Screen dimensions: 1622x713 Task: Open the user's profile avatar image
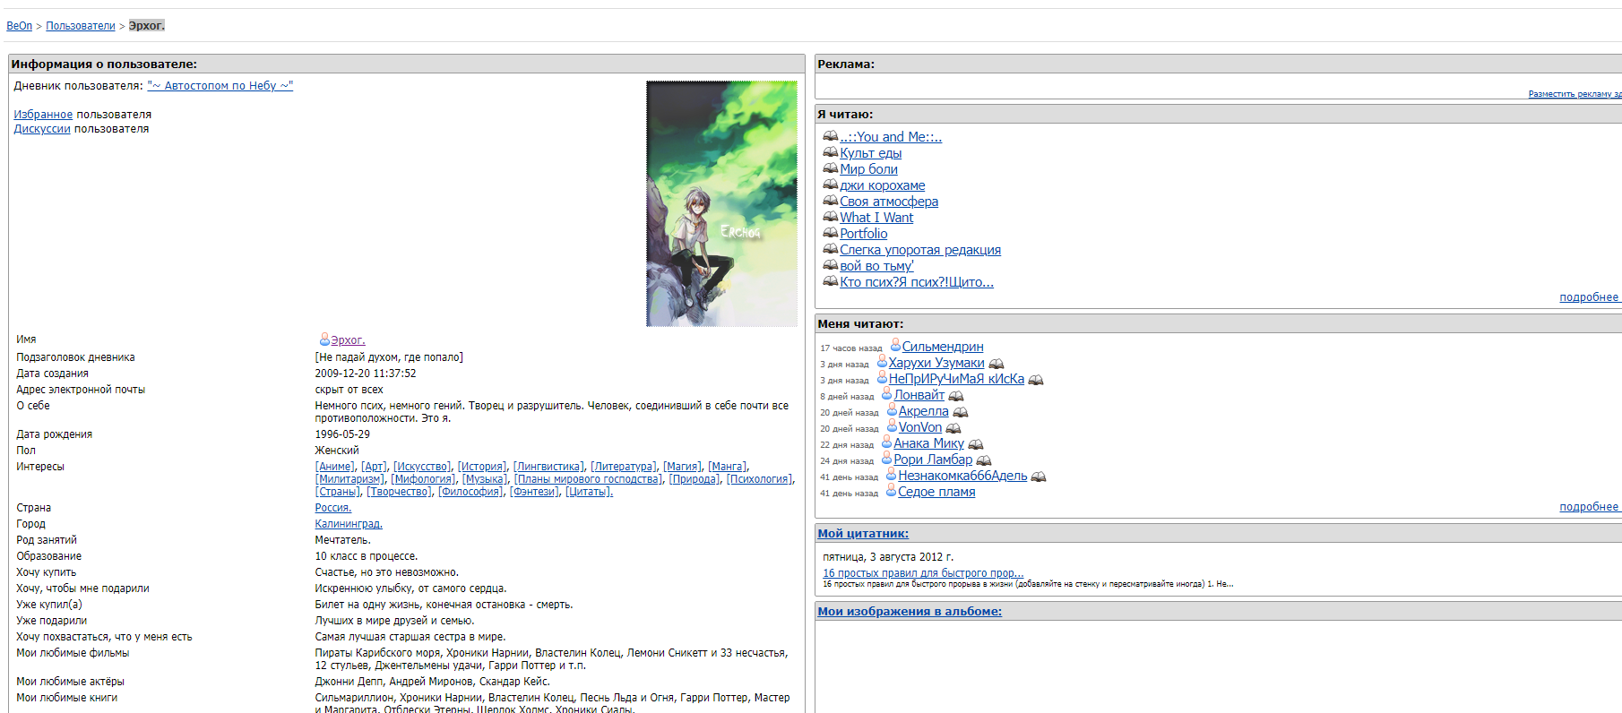721,203
